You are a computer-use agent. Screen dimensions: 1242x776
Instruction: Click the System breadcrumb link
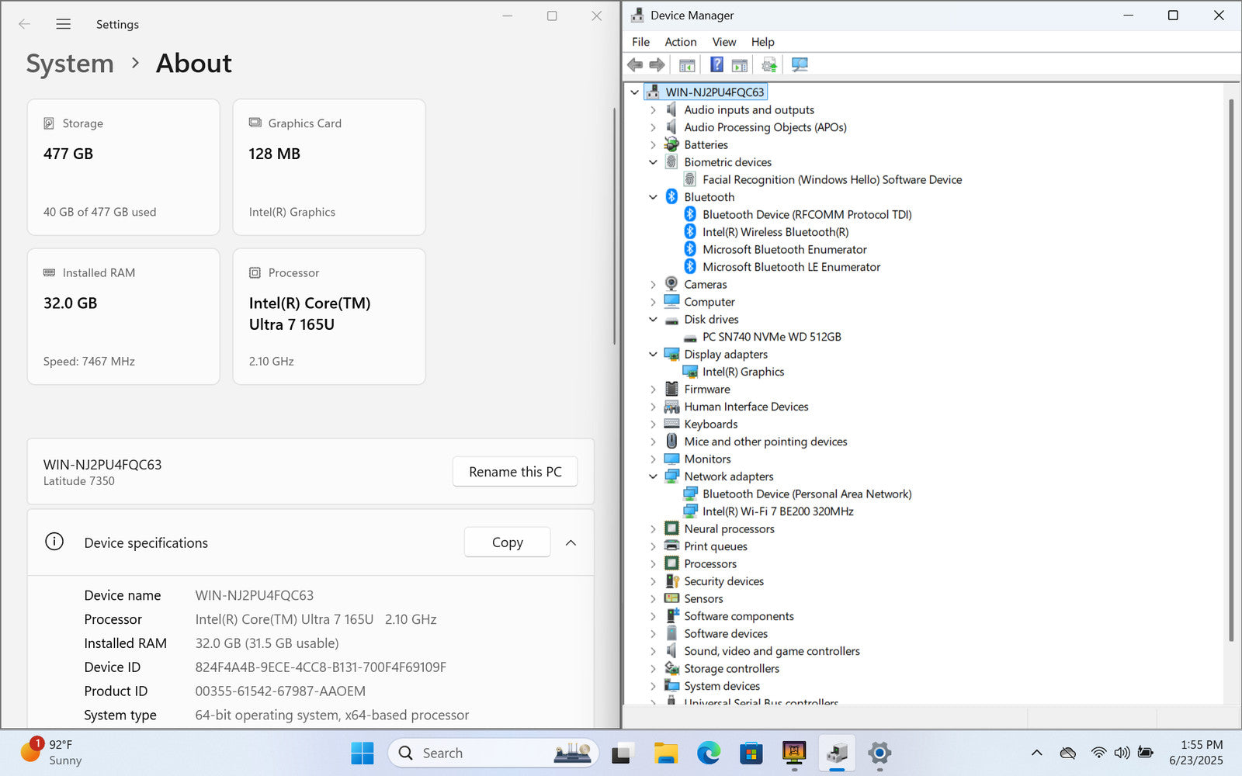coord(70,64)
